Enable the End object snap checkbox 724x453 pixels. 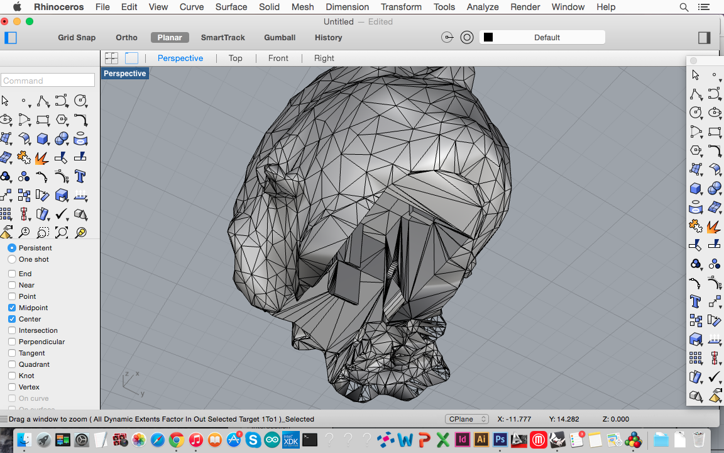click(12, 274)
